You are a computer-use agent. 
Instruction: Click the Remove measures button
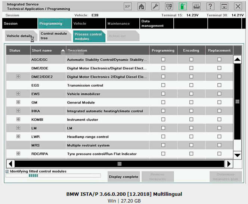[158, 177]
